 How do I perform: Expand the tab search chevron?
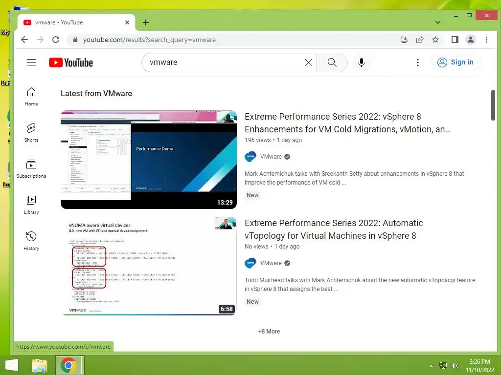[438, 22]
